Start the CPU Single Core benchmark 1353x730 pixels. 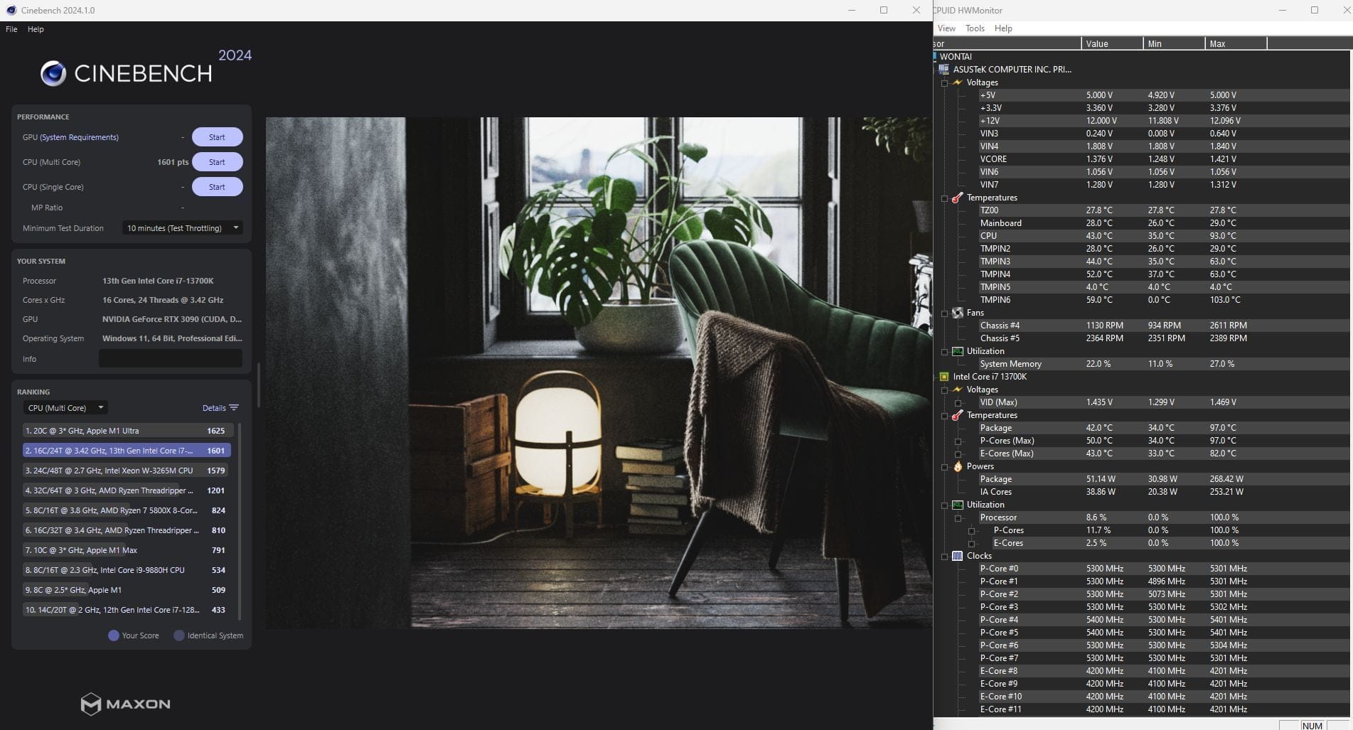(x=217, y=187)
